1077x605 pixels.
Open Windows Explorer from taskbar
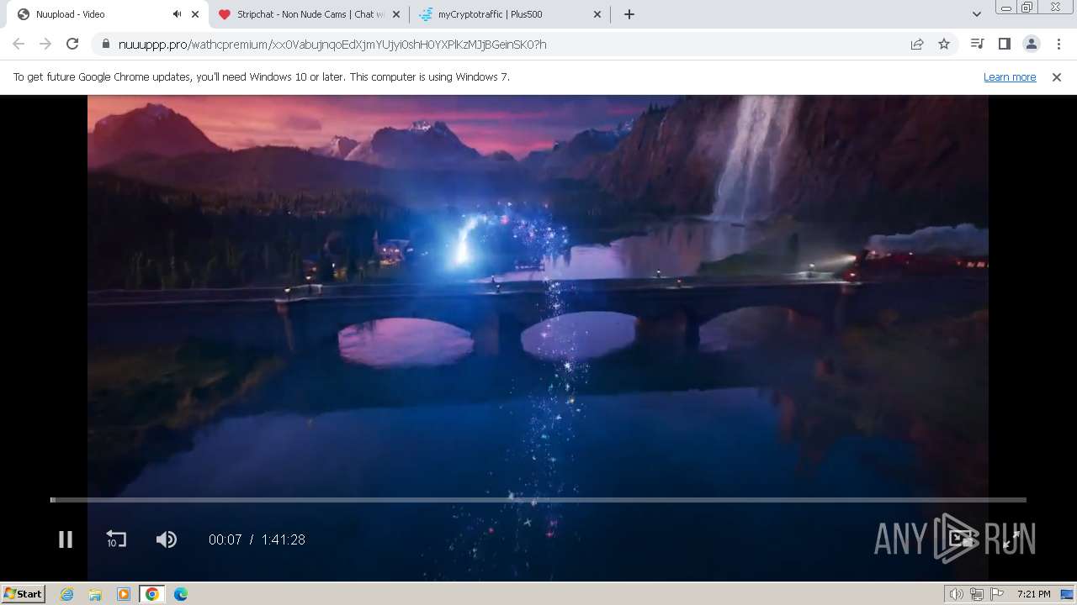pyautogui.click(x=95, y=594)
